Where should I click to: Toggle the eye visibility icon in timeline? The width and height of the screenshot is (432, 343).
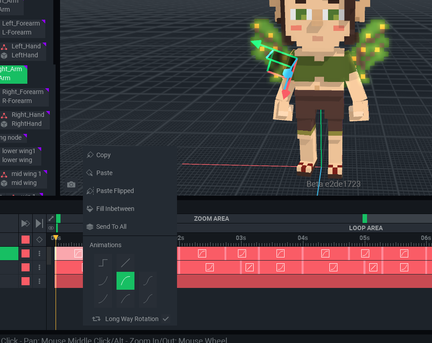pos(51,228)
